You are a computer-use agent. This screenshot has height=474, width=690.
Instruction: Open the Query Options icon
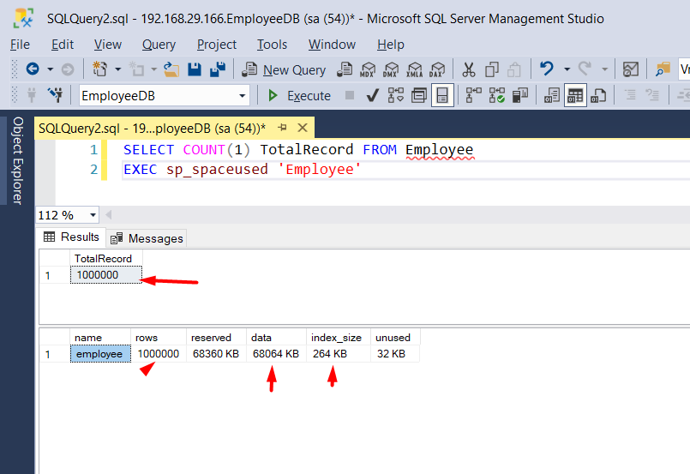419,95
